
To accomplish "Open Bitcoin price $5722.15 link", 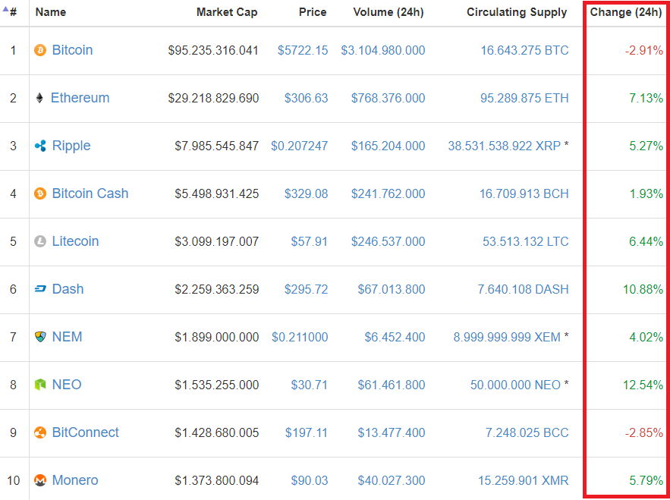I will pos(303,50).
